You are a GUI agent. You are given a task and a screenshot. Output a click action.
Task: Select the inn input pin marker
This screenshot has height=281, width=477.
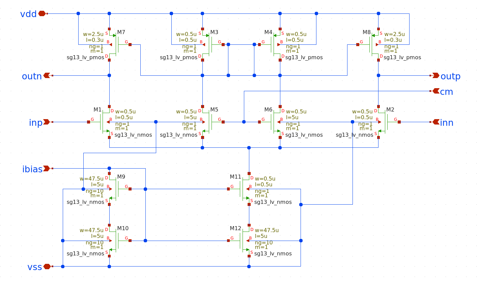[436, 122]
